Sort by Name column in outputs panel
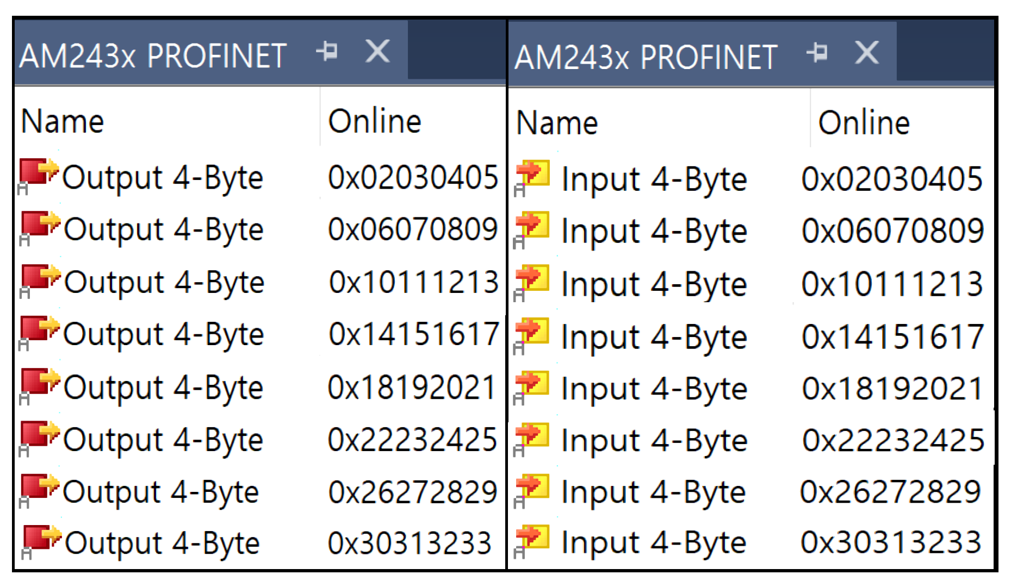The image size is (1011, 587). coord(62,121)
